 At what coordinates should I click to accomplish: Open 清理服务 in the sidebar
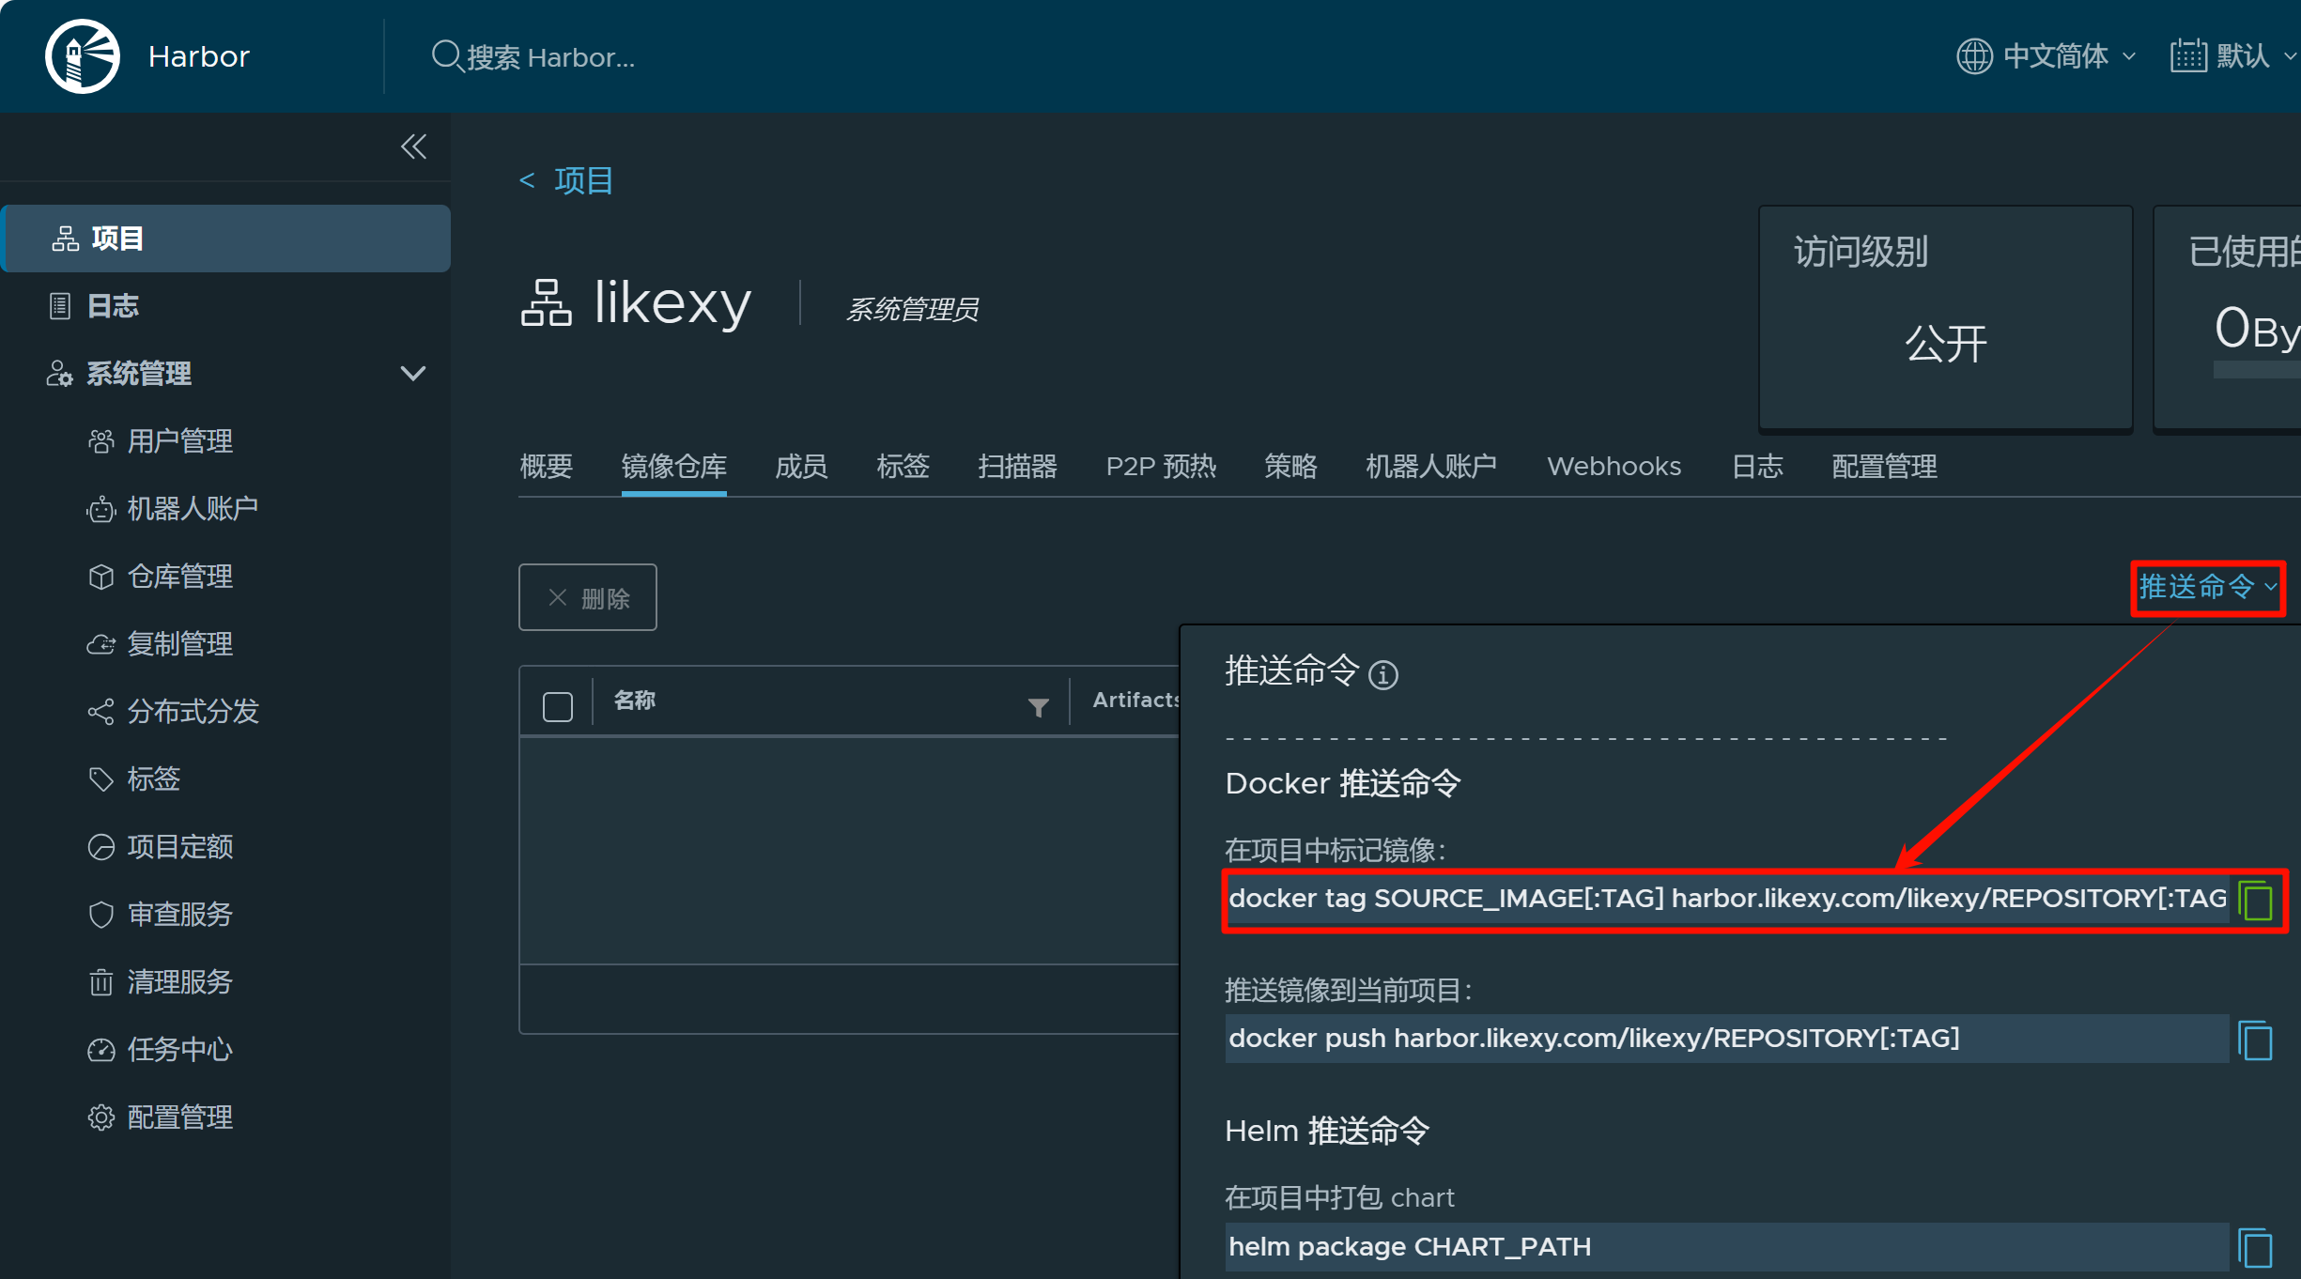point(179,982)
